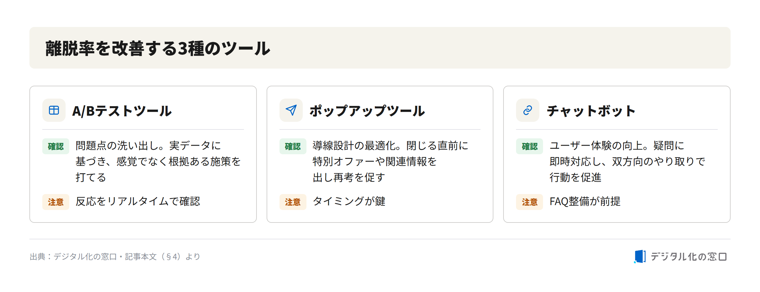Click the orange 注意 badge in ポップアップツール card

[293, 202]
